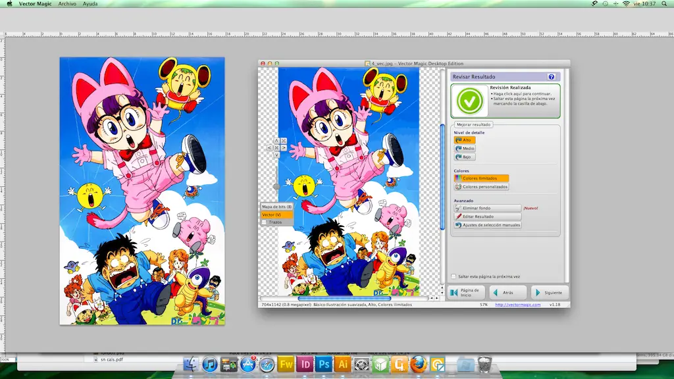Viewport: 674px width, 379px height.
Task: Open the vectormagic.com link
Action: coord(517,305)
